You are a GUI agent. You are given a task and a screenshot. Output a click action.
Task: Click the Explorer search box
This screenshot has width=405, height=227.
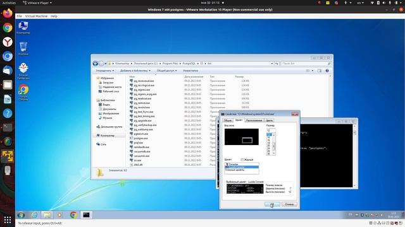click(x=306, y=63)
